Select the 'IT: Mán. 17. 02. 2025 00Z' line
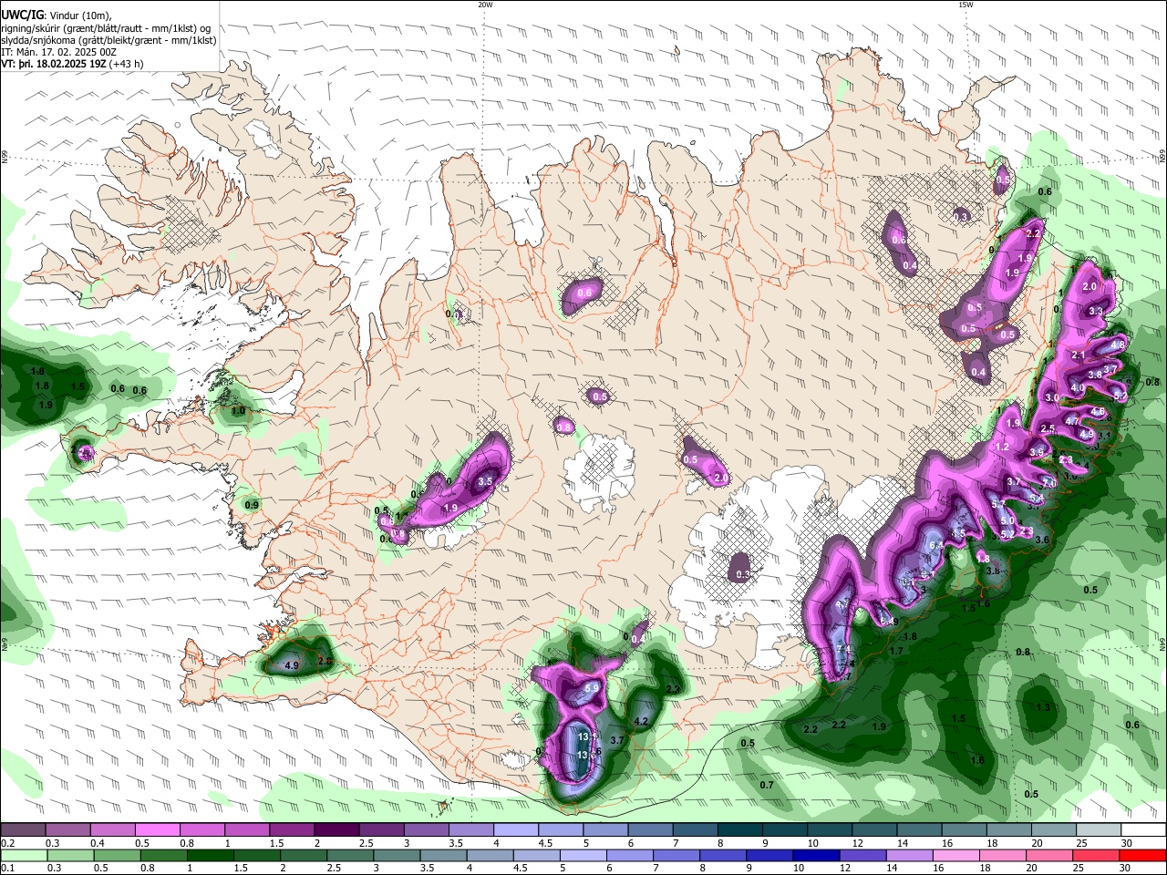This screenshot has width=1167, height=875. [58, 53]
